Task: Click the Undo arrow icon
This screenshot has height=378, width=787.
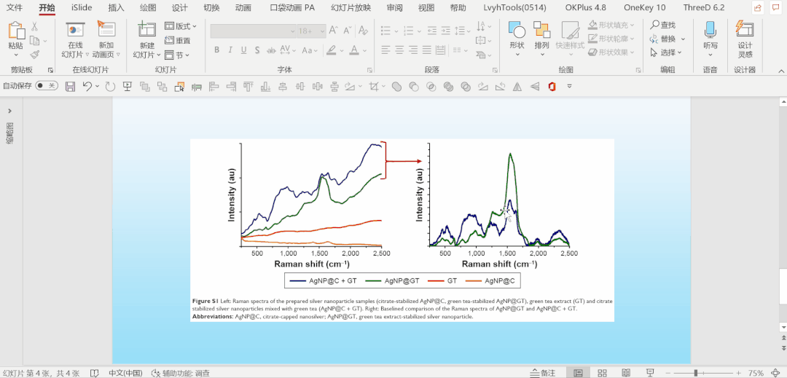Action: [87, 87]
